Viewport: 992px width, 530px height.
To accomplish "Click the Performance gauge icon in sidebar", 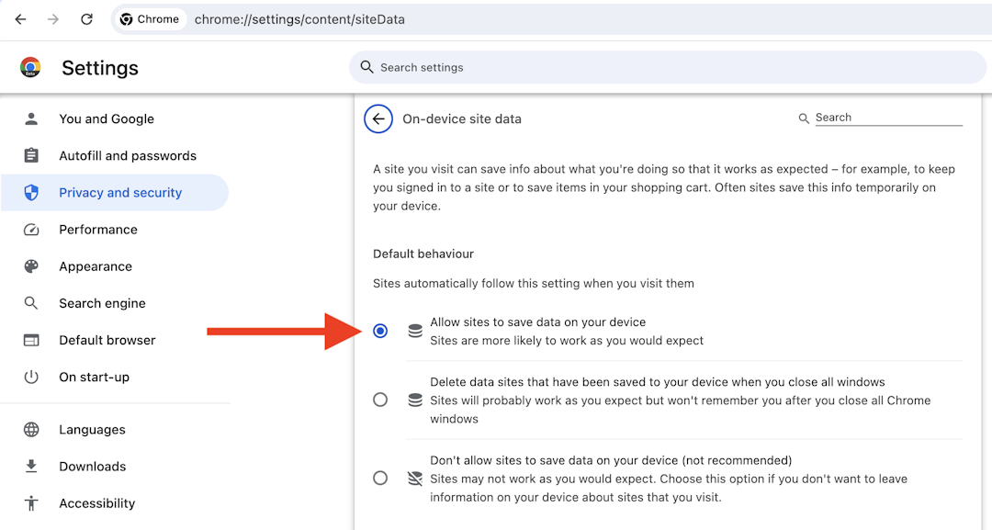I will click(x=31, y=230).
